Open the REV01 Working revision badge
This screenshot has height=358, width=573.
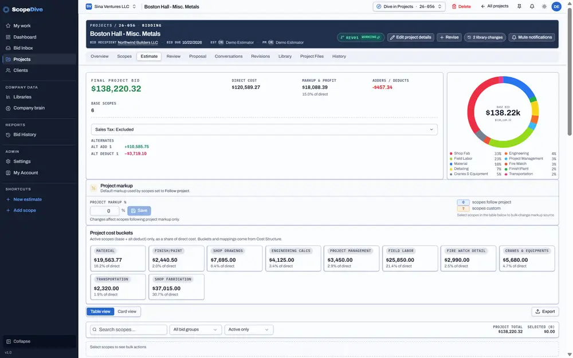coord(360,37)
